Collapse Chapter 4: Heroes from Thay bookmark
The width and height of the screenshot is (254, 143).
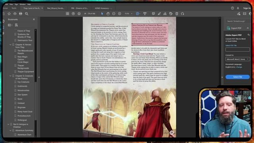pyautogui.click(x=11, y=44)
